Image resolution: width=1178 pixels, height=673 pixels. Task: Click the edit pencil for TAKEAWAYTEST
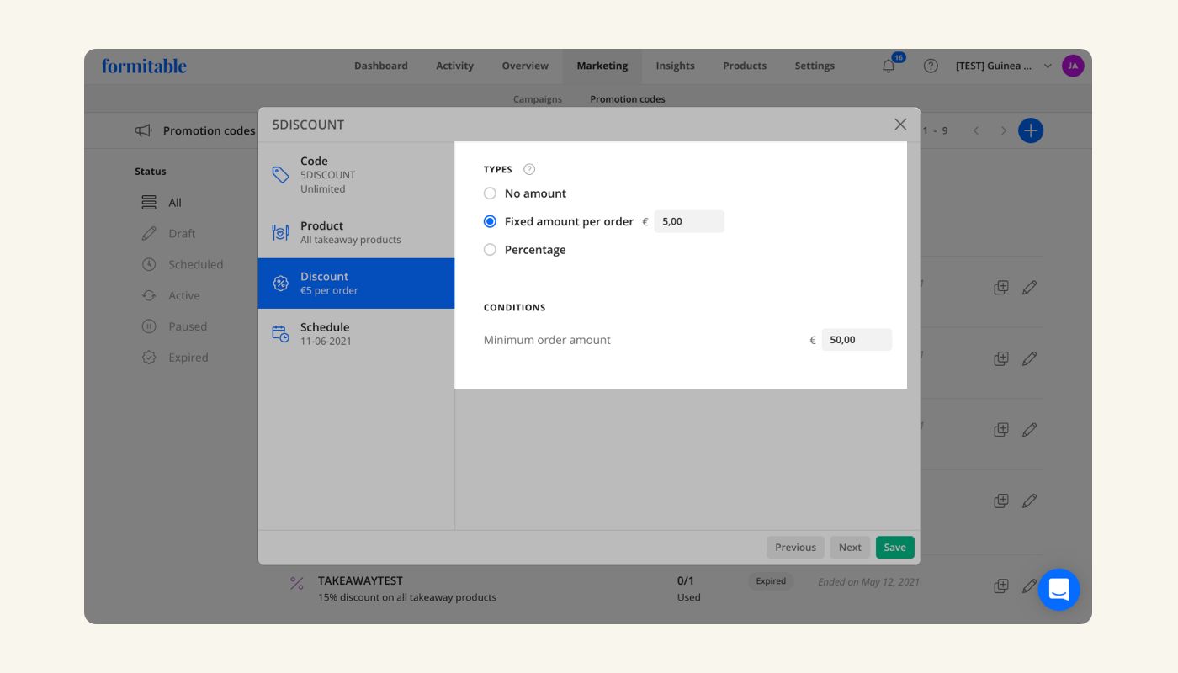1028,586
